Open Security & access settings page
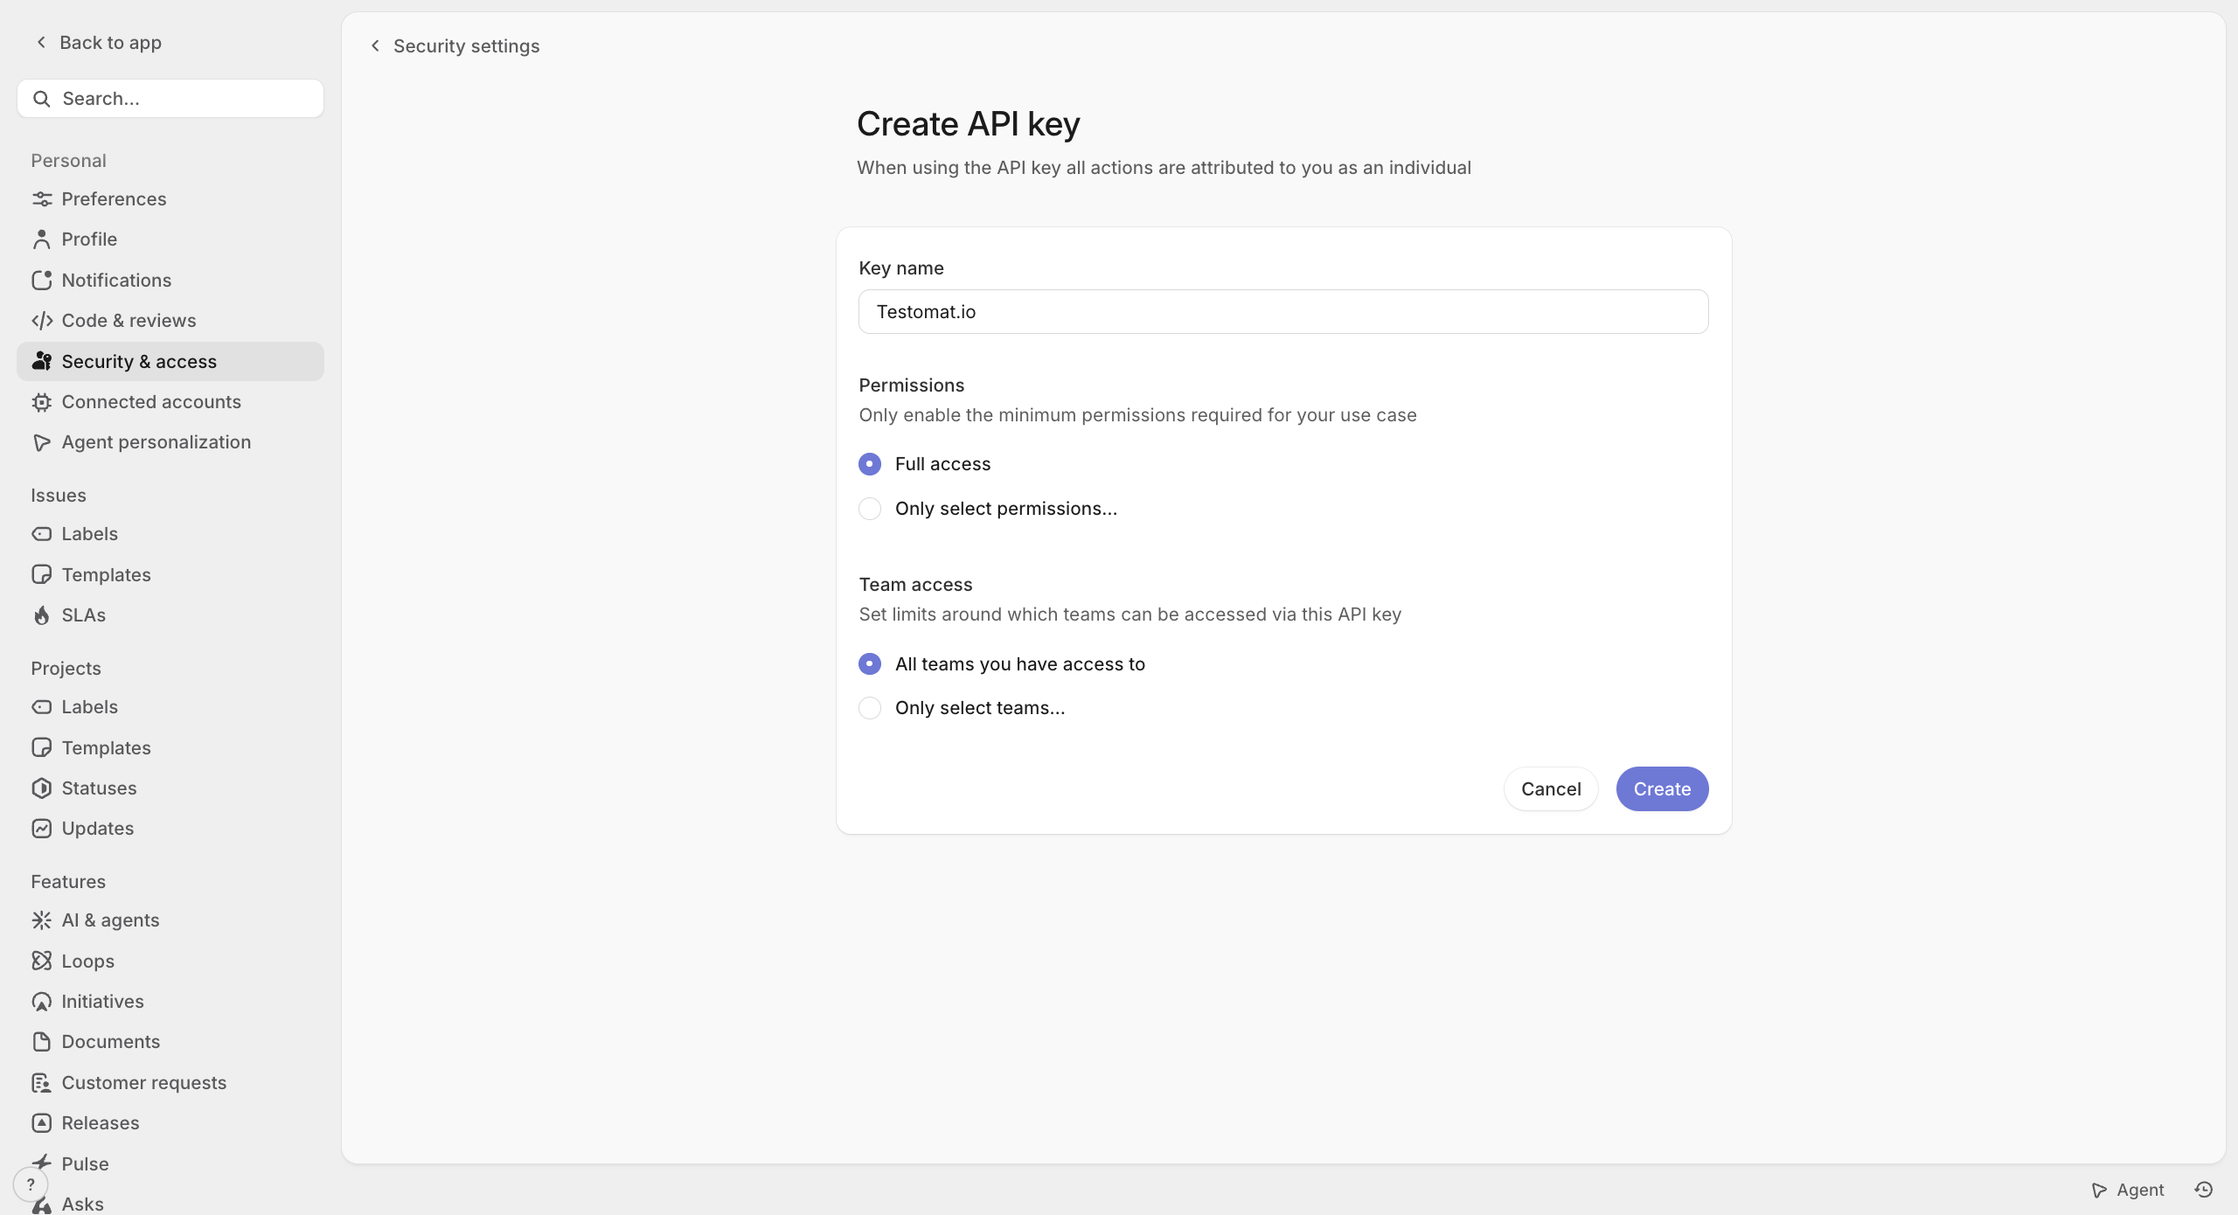This screenshot has height=1215, width=2238. pyautogui.click(x=170, y=362)
